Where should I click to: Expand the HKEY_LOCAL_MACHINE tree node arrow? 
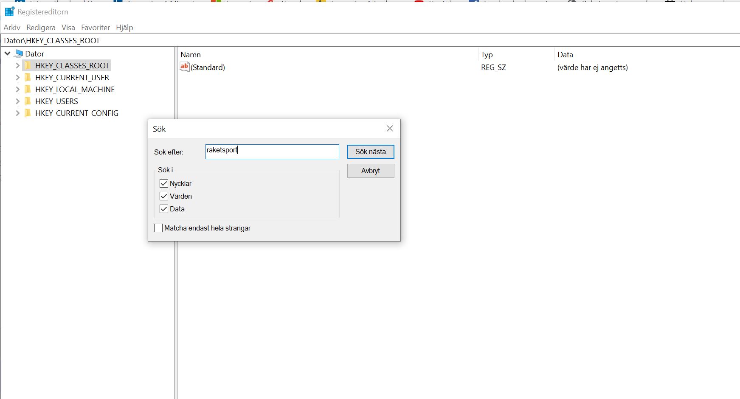[17, 90]
